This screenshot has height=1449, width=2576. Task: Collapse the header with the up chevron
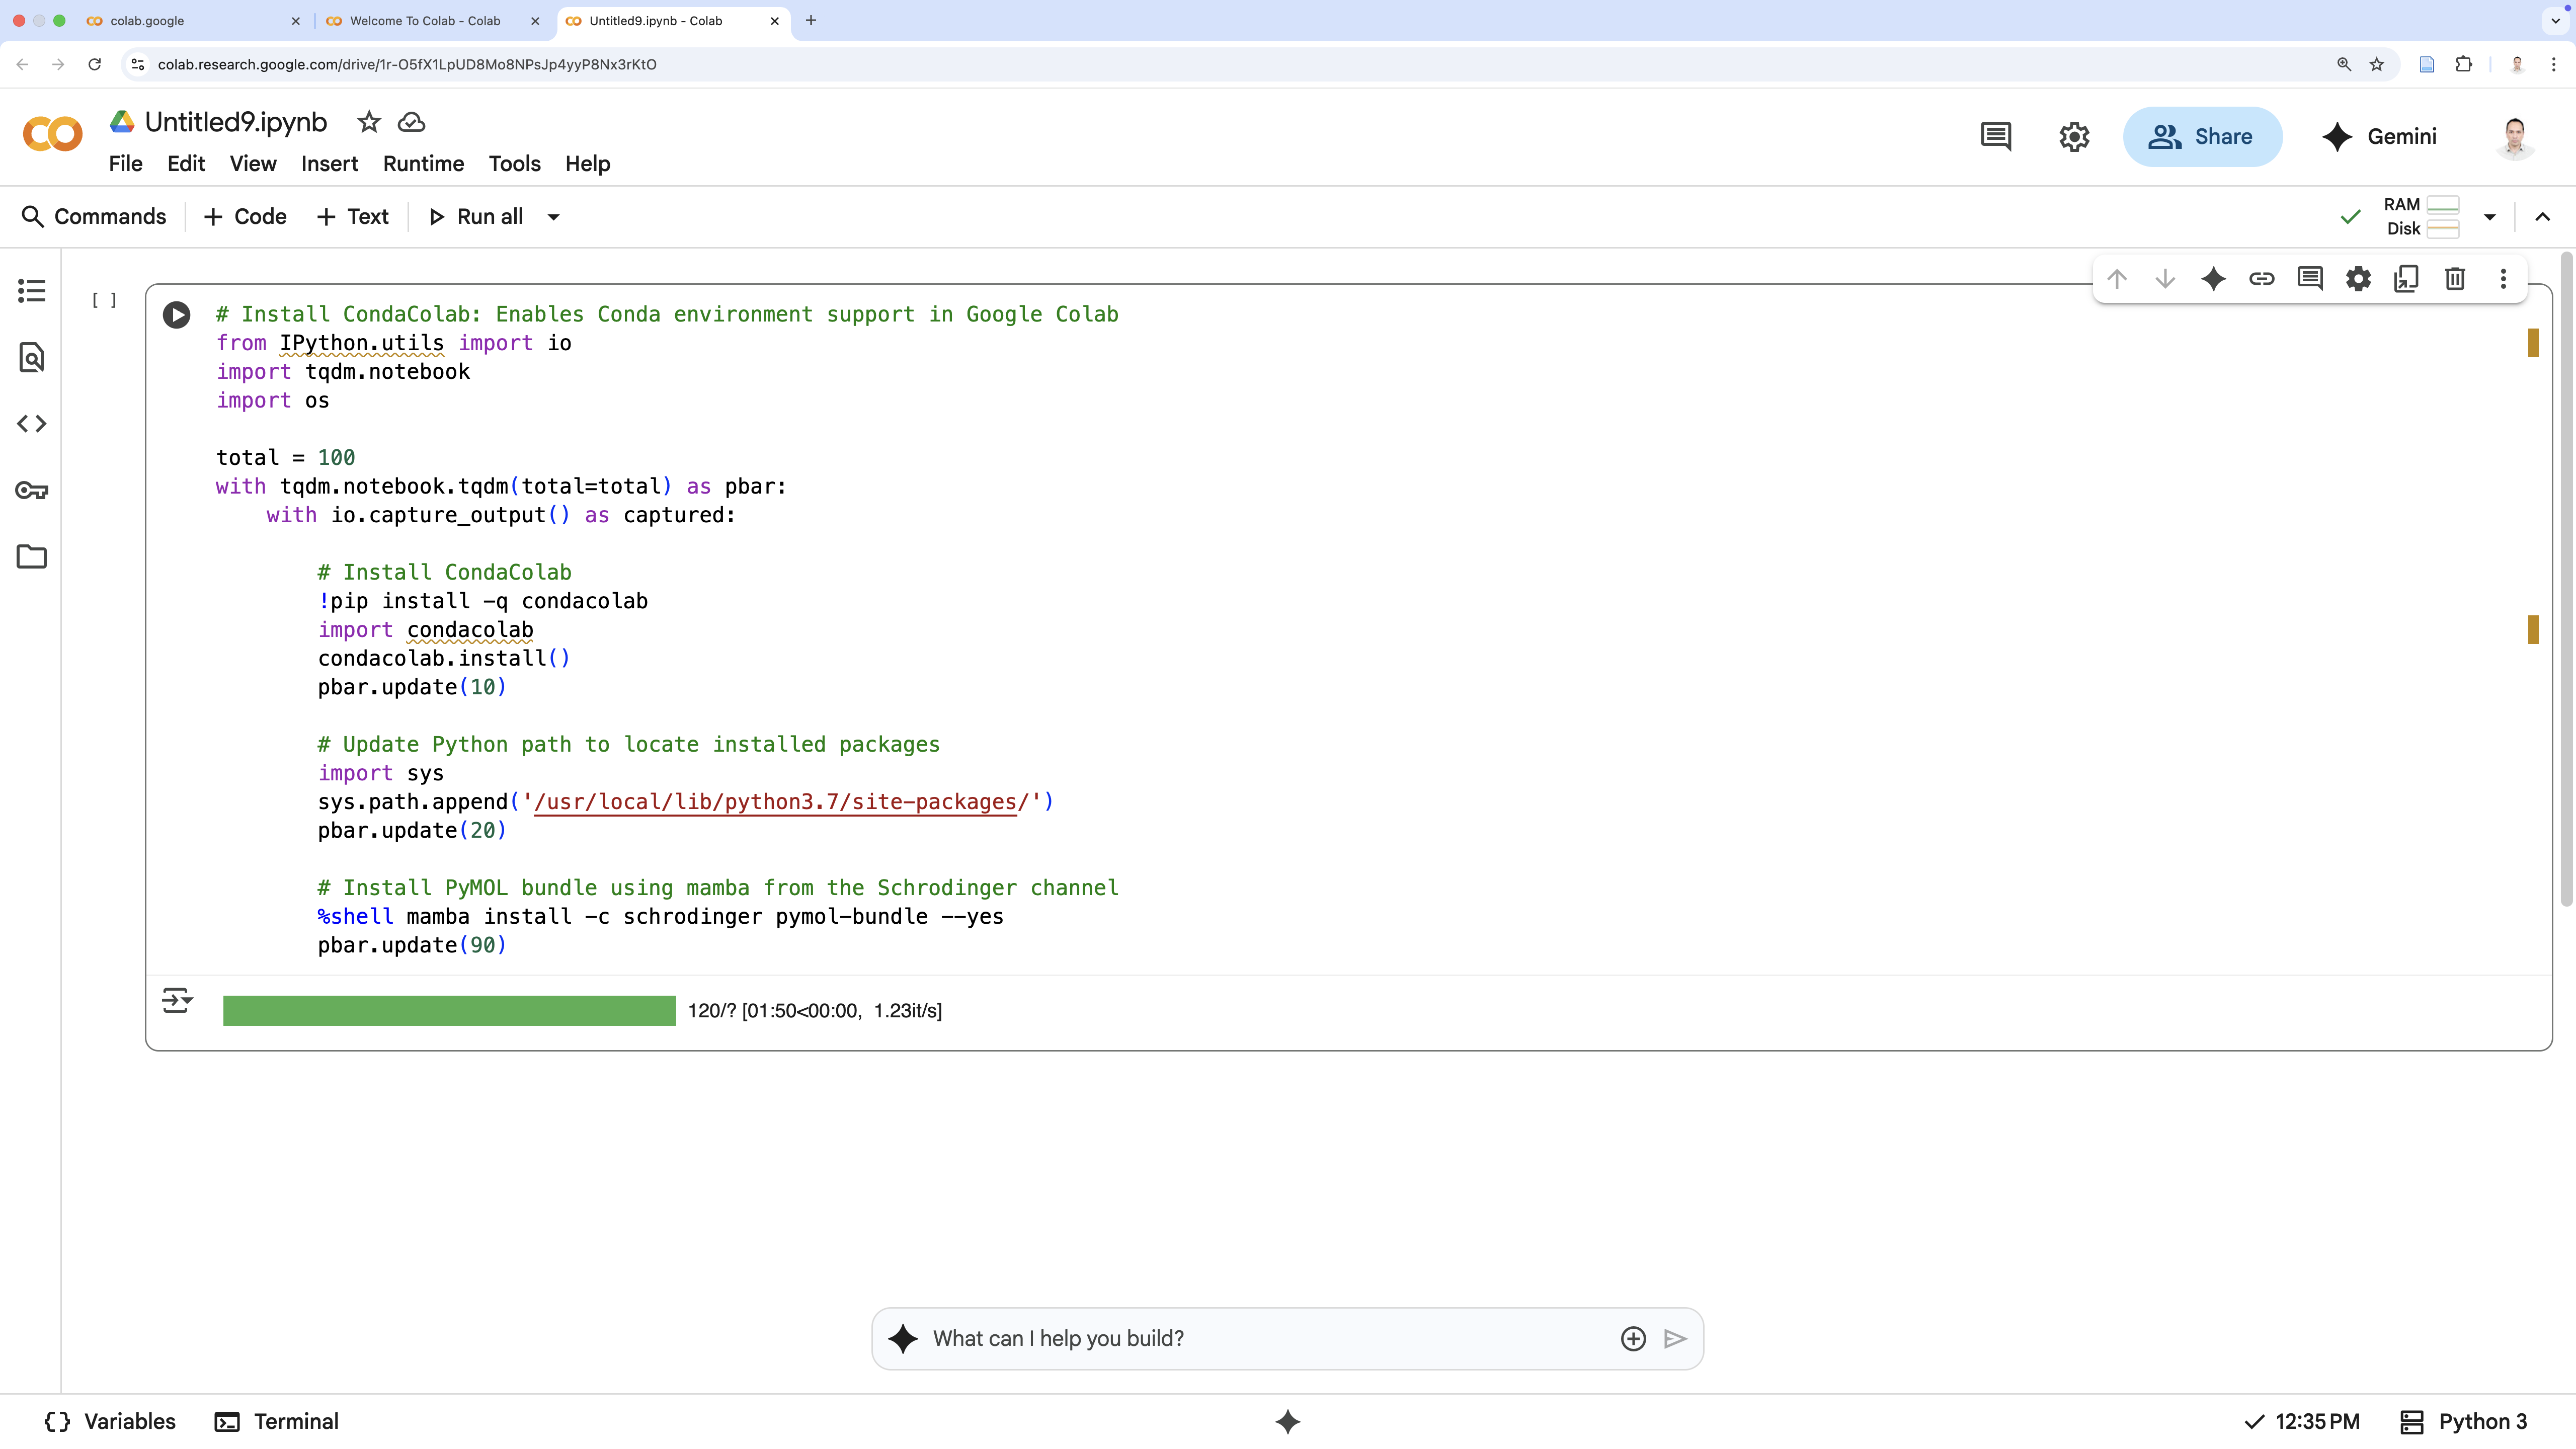pyautogui.click(x=2542, y=217)
